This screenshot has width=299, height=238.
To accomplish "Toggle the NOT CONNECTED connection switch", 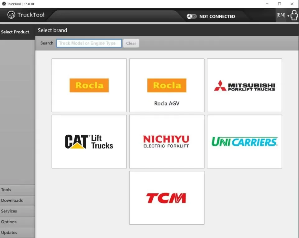I will (x=192, y=16).
